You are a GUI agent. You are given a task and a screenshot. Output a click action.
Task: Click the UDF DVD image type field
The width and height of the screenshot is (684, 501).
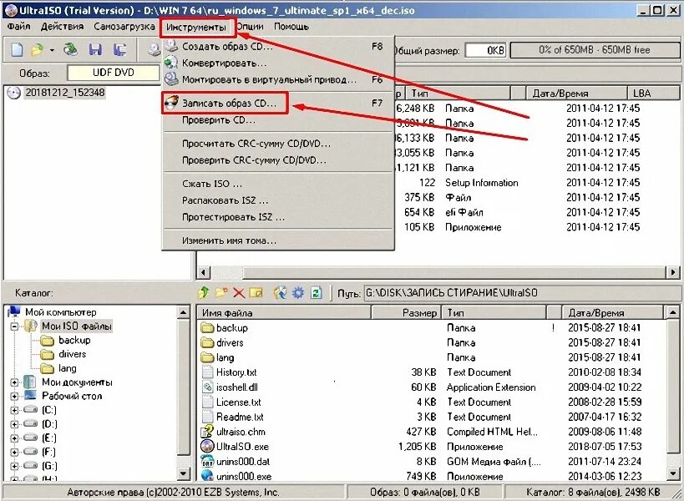tap(113, 73)
